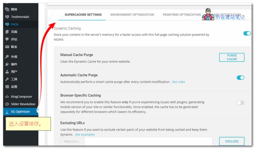Enable the Browser-Specific Caching toggle
The width and height of the screenshot is (255, 149).
[x=240, y=103]
